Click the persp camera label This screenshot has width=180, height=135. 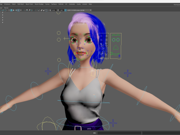point(89,129)
